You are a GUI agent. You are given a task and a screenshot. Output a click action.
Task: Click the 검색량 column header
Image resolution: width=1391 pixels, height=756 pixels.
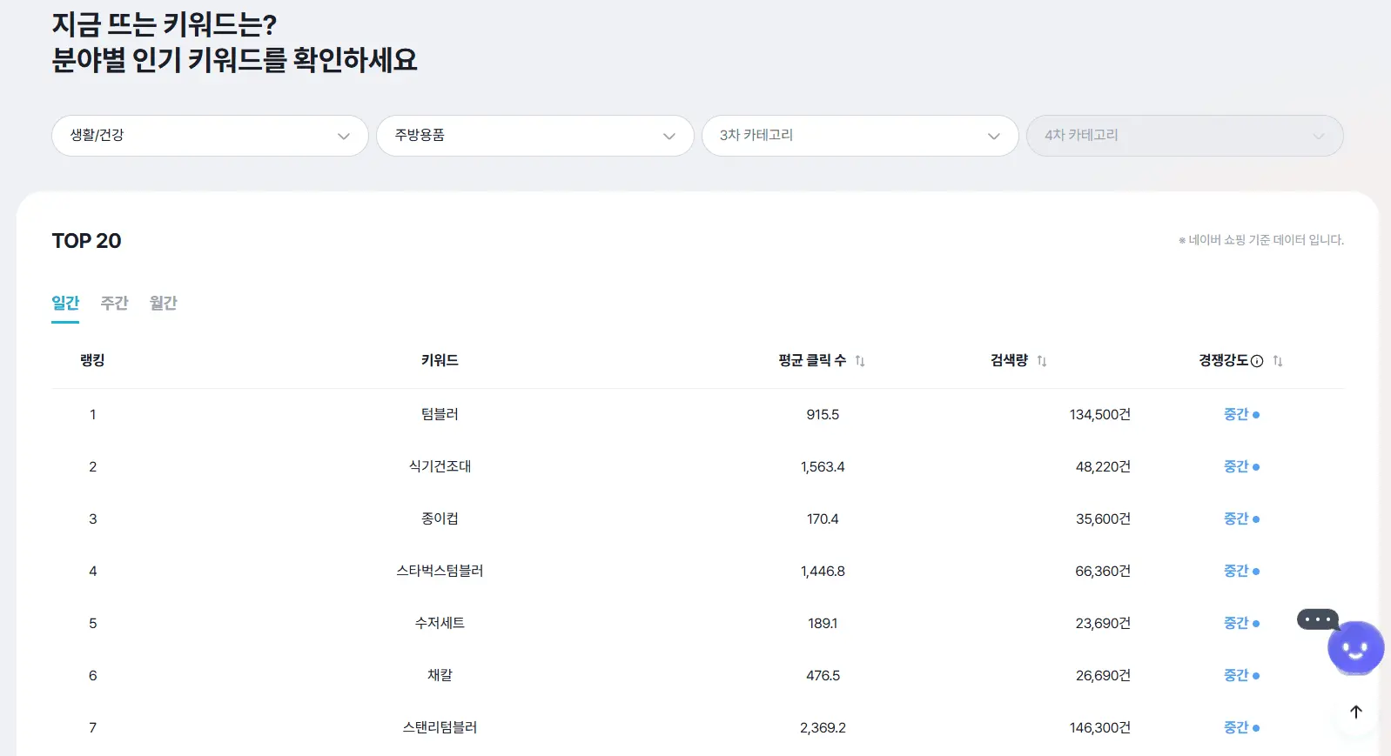tap(1009, 360)
